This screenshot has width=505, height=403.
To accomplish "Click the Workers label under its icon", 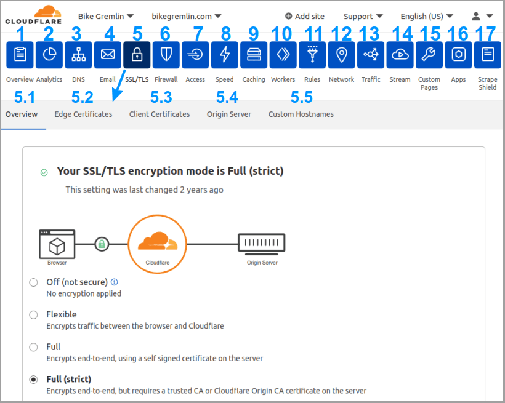I will (x=283, y=79).
